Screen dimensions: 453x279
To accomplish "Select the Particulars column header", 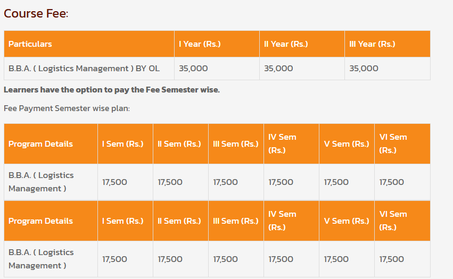I will pyautogui.click(x=30, y=44).
